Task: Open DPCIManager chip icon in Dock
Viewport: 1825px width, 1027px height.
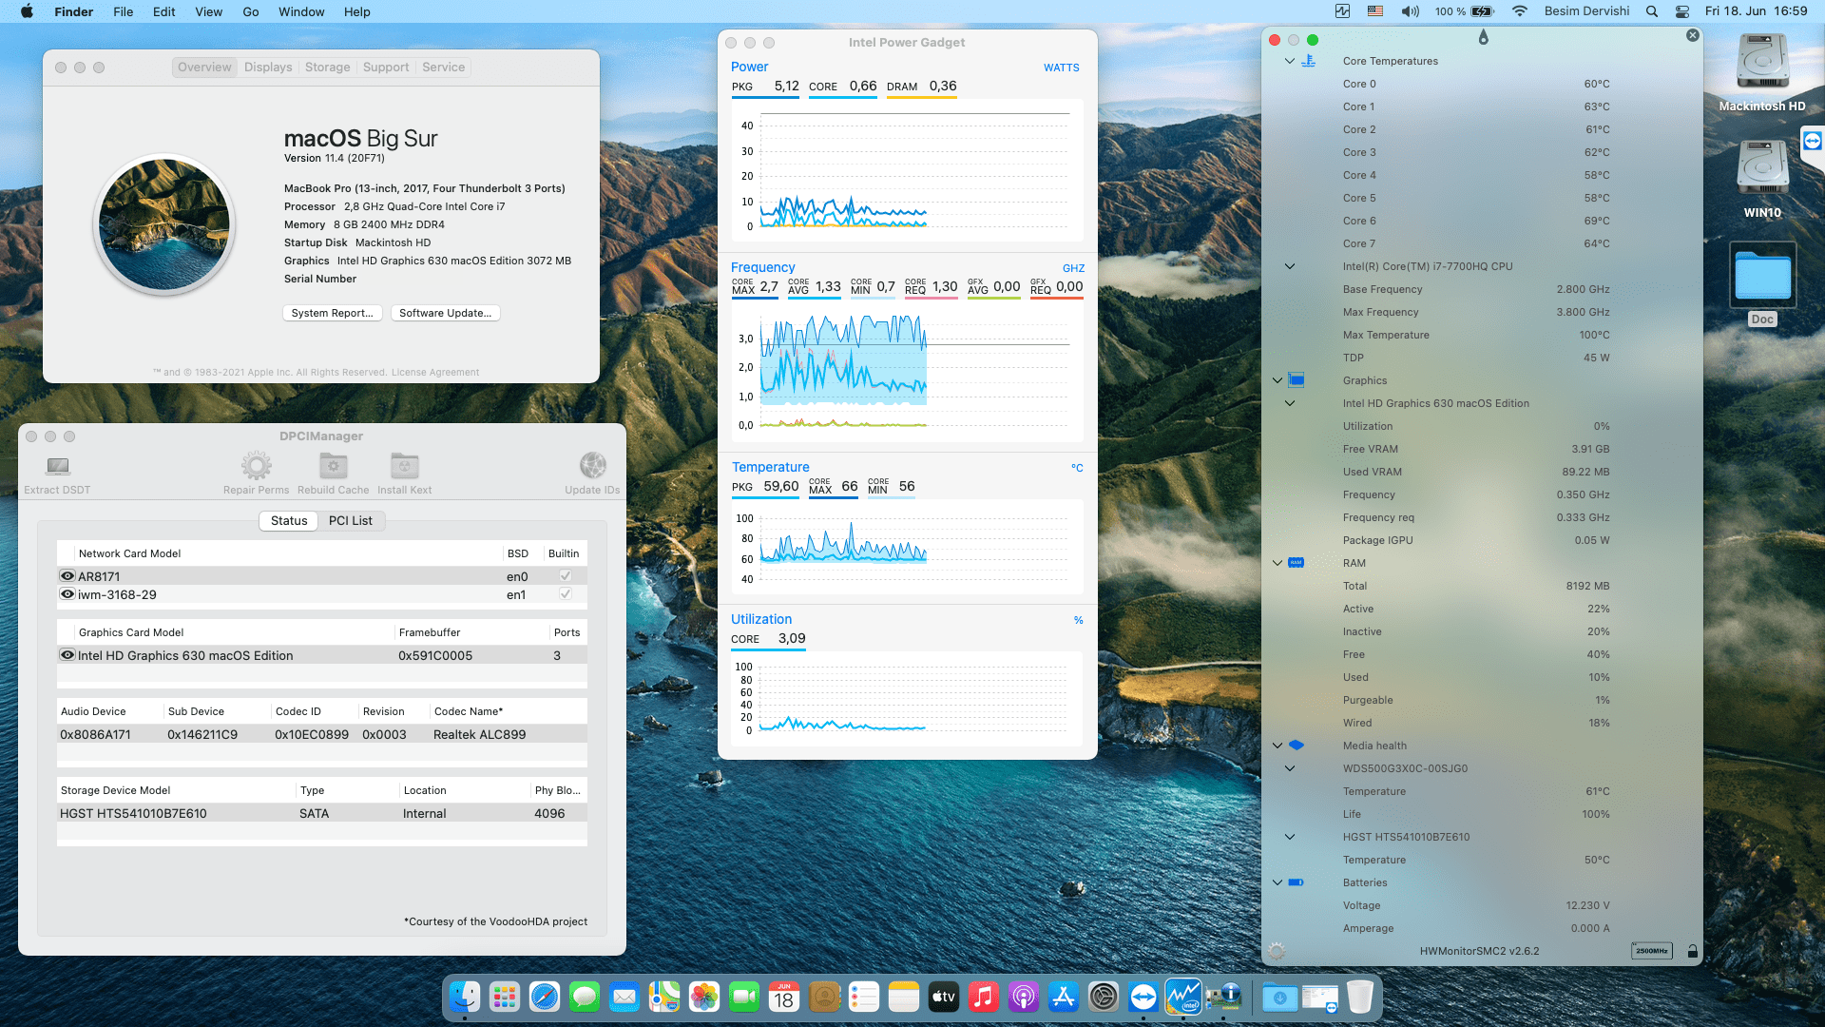Action: click(x=1223, y=997)
